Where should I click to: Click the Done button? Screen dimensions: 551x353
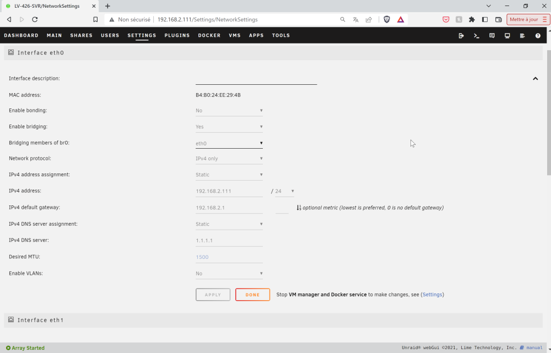(253, 295)
